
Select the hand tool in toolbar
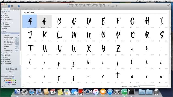click(105, 6)
